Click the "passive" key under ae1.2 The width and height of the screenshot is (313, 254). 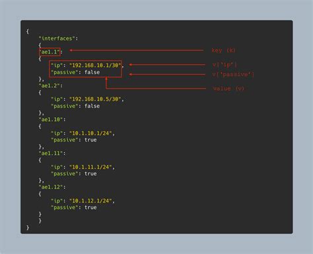click(65, 106)
